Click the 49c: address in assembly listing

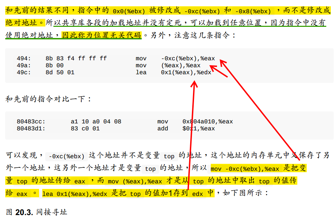[x=24, y=73]
